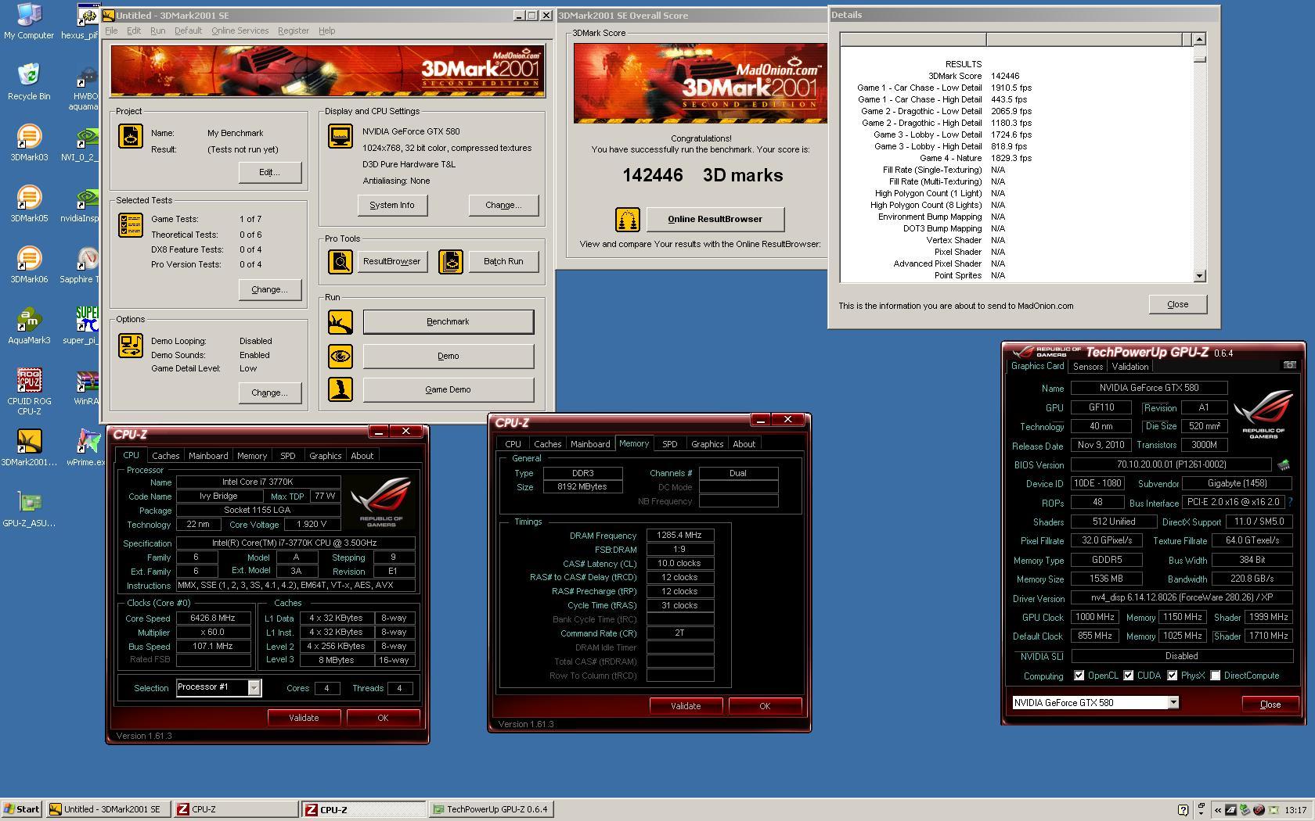The height and width of the screenshot is (821, 1315).
Task: Toggle the DirectCompute checkbox in GPU-Z
Action: [x=1215, y=676]
